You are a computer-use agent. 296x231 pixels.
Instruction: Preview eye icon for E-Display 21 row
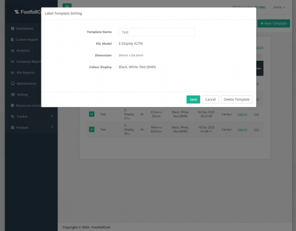[x=142, y=114]
